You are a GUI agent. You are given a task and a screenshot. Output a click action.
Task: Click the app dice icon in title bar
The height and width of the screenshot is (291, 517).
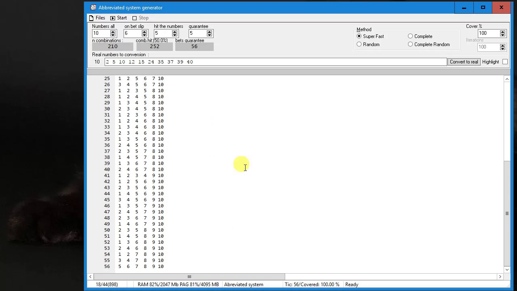pyautogui.click(x=93, y=7)
